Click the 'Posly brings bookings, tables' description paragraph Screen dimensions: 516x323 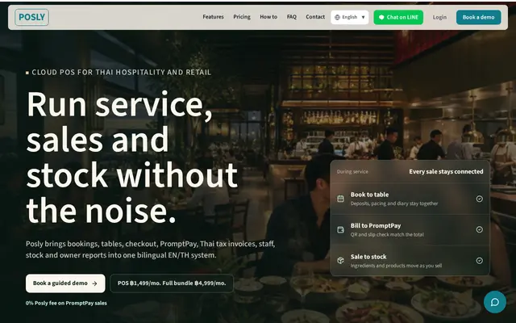[x=151, y=250]
